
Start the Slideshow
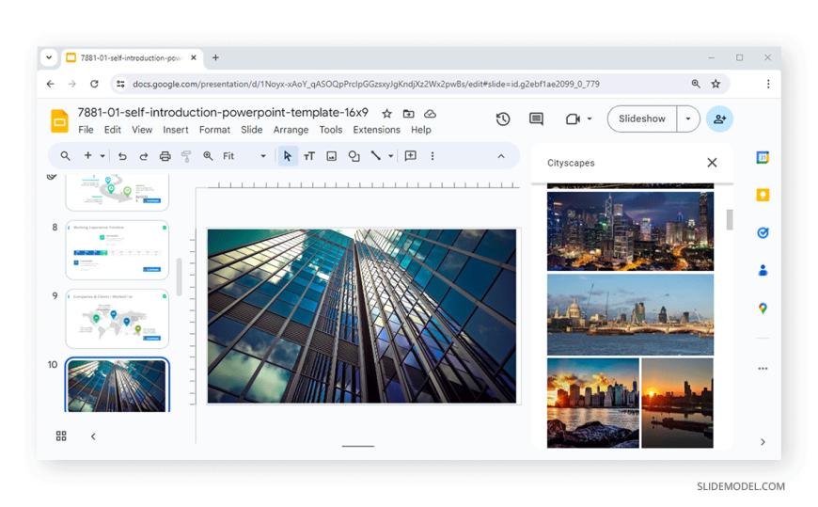(642, 119)
